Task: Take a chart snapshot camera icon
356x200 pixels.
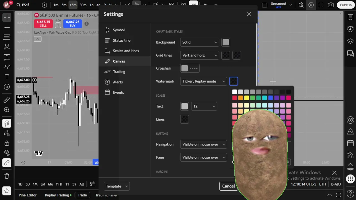Action: click(x=331, y=5)
